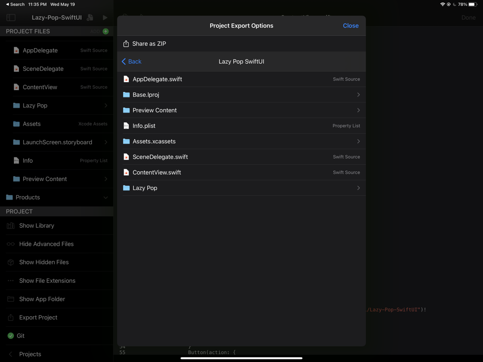The image size is (483, 362).
Task: Toggle the sidebar panel icon
Action: (11, 17)
